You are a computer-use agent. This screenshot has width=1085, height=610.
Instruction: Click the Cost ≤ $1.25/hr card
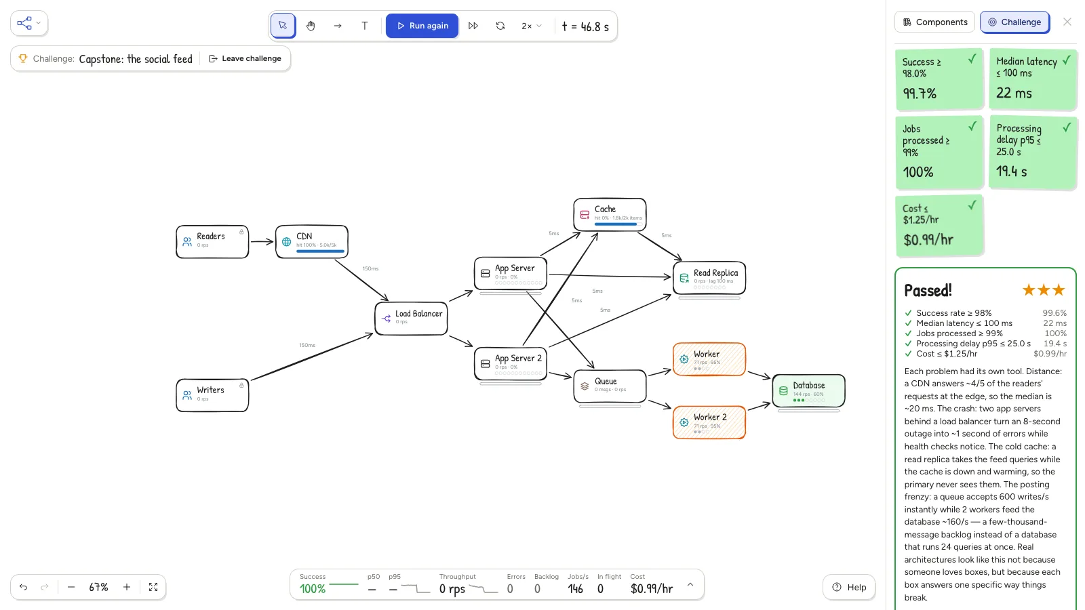click(x=939, y=226)
